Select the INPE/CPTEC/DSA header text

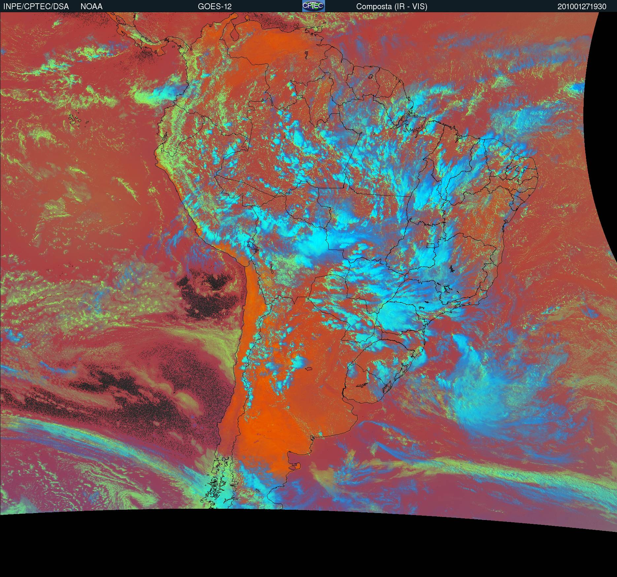(36, 7)
